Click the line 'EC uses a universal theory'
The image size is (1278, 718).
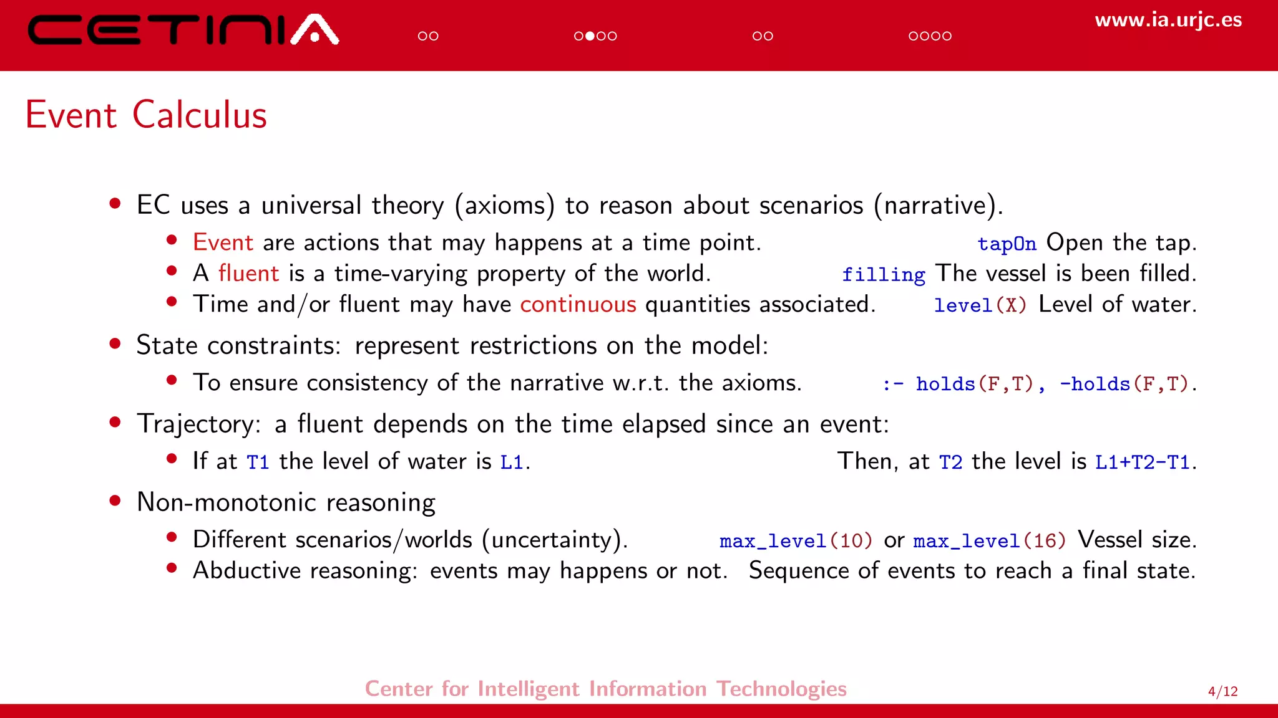pyautogui.click(x=570, y=205)
